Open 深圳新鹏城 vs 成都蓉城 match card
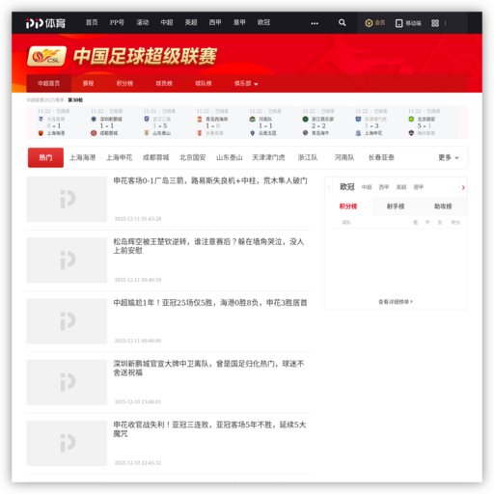494x494 pixels. 115,123
